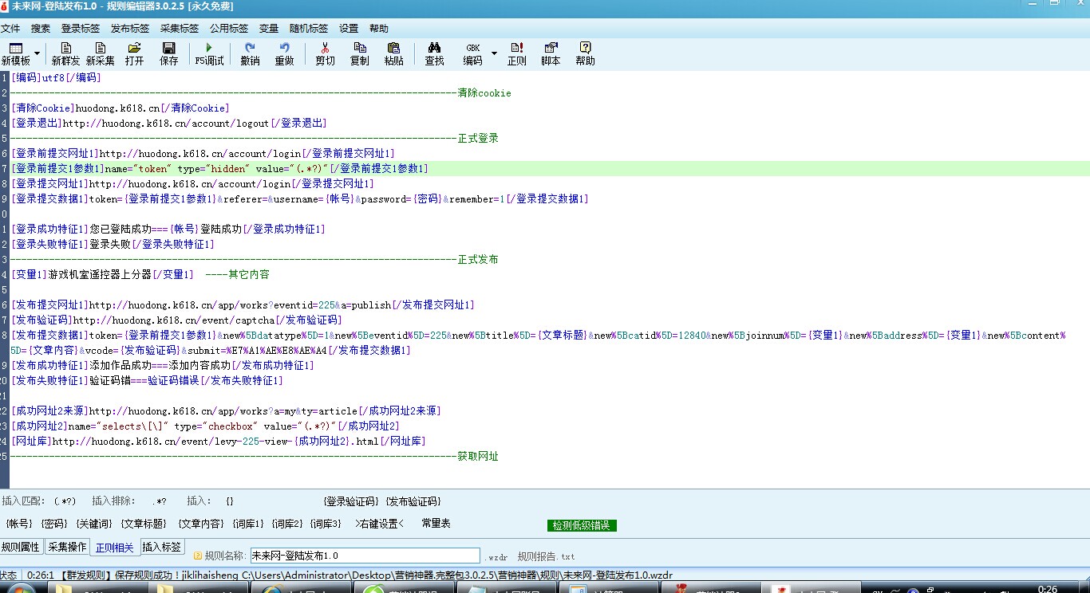The width and height of the screenshot is (1090, 593).
Task: Click the green 检测低级错误 button
Action: point(582,525)
